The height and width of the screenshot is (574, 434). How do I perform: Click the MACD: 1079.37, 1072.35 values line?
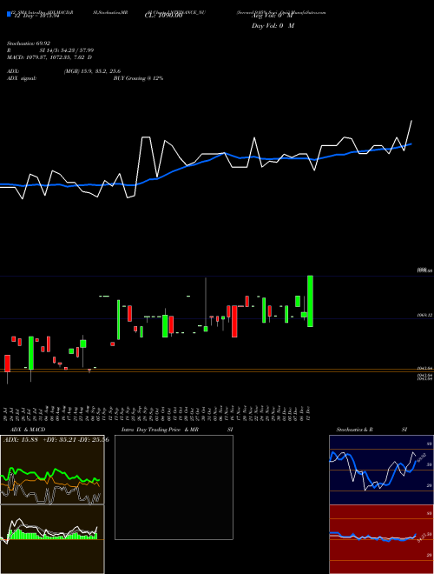pos(49,57)
